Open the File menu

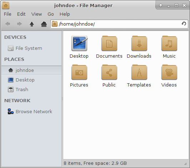[7, 14]
